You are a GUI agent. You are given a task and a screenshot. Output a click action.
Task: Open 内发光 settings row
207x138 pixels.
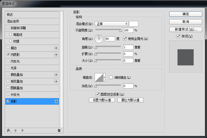click(32, 61)
